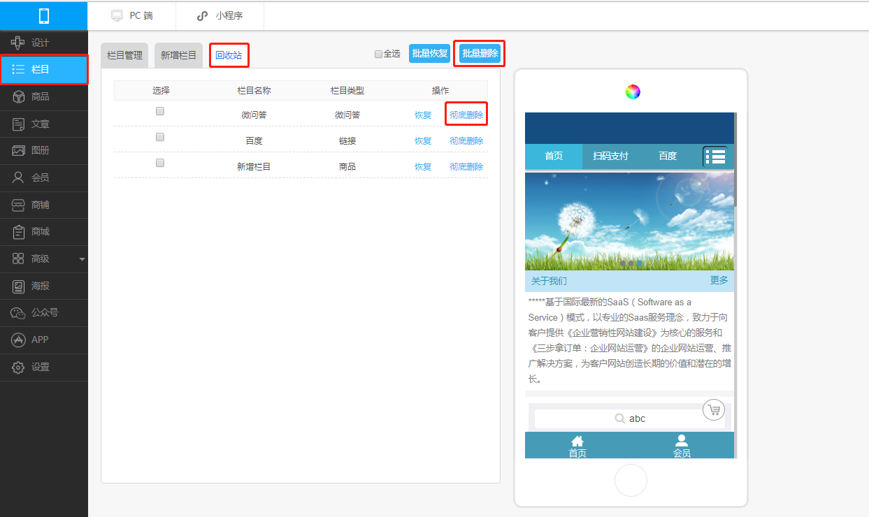Open the 设计 design icon in sidebar
The width and height of the screenshot is (869, 517).
(18, 43)
